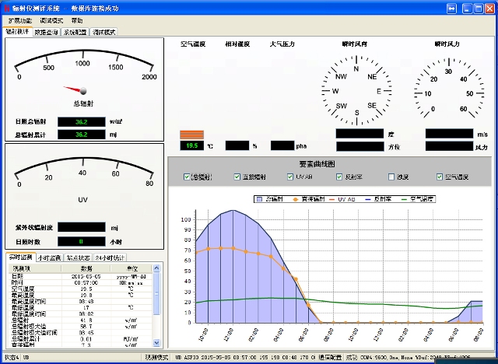498x364 pixels.
Task: Open the 24小时统计 tab
Action: [110, 257]
